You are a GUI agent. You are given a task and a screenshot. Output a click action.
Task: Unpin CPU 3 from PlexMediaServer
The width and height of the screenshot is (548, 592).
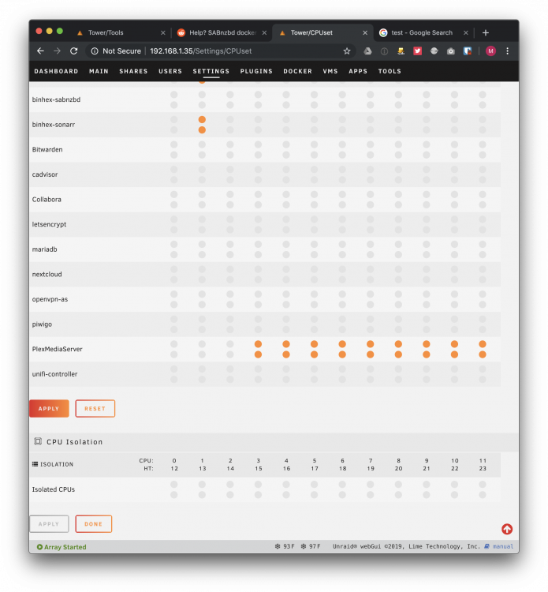pyautogui.click(x=258, y=344)
